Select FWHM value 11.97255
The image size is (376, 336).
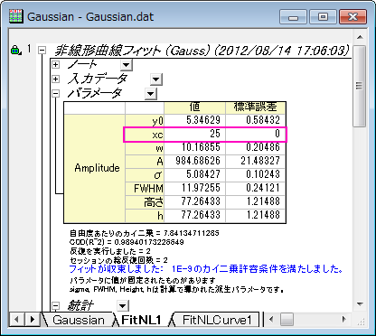coord(195,188)
